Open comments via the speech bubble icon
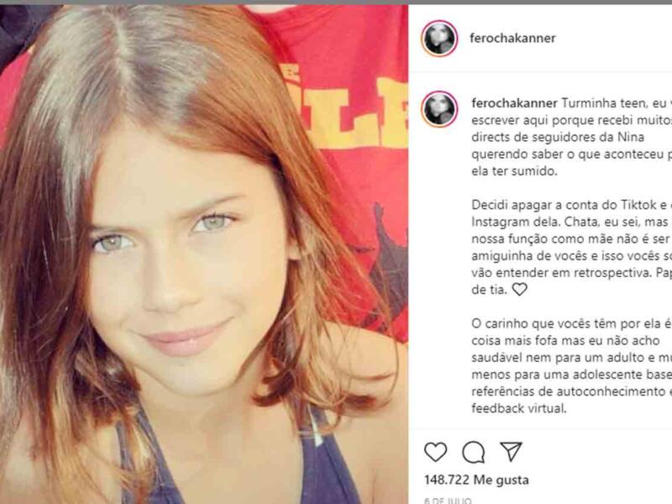The width and height of the screenshot is (672, 504). 474,452
